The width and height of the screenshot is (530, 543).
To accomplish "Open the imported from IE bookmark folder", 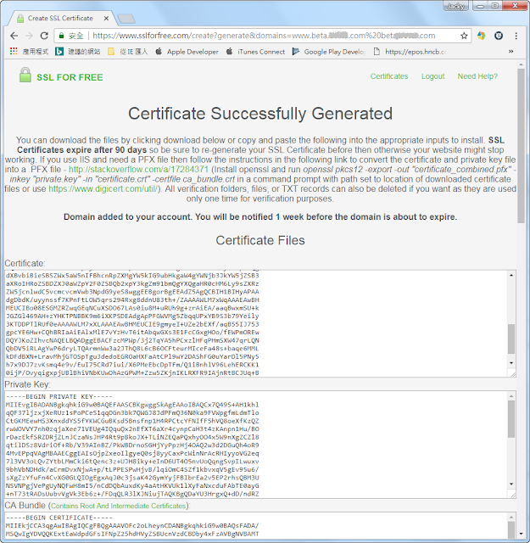I will pyautogui.click(x=128, y=52).
